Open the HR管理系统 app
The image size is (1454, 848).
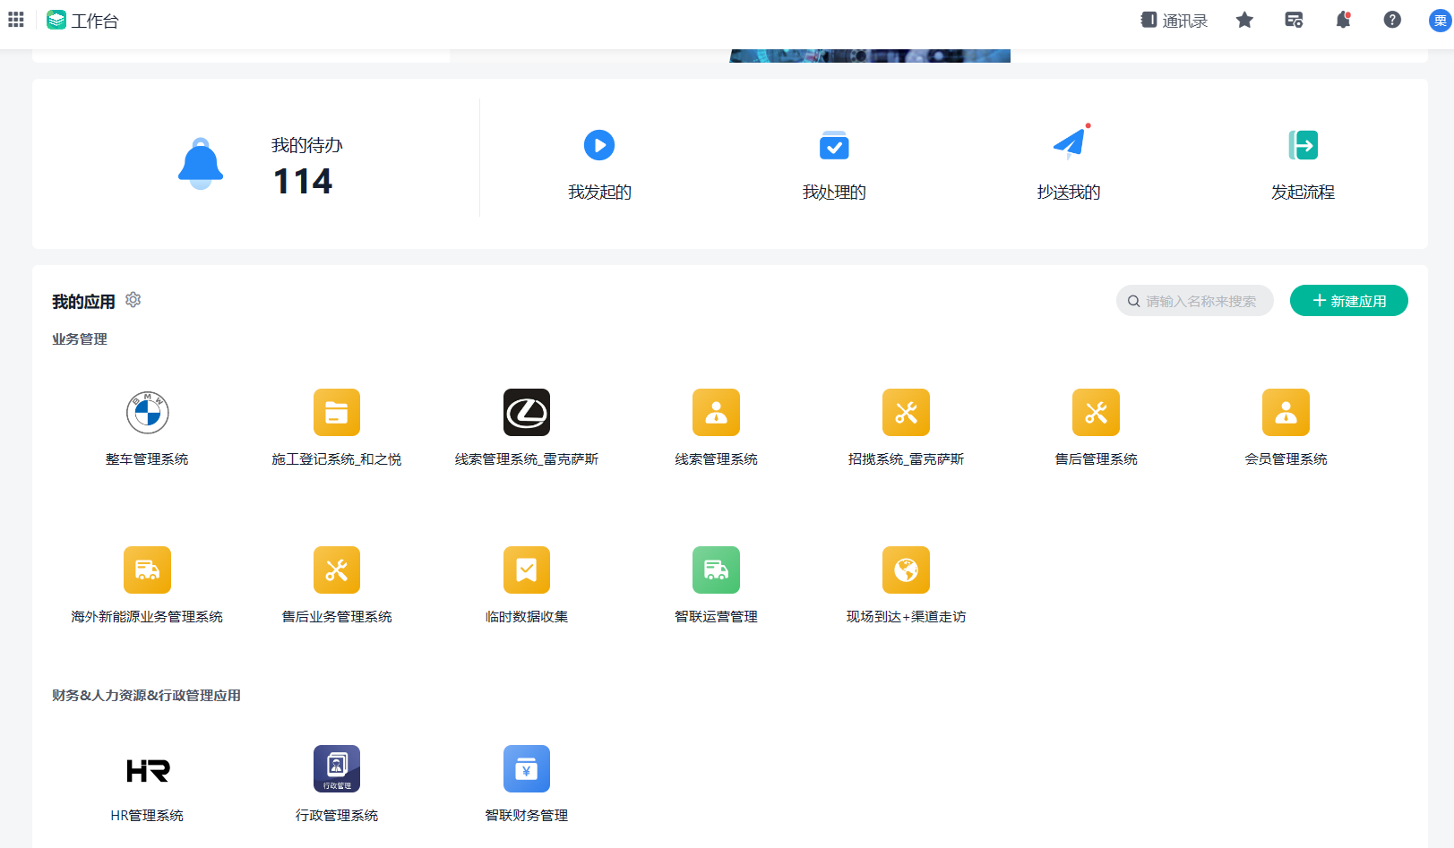pyautogui.click(x=147, y=769)
